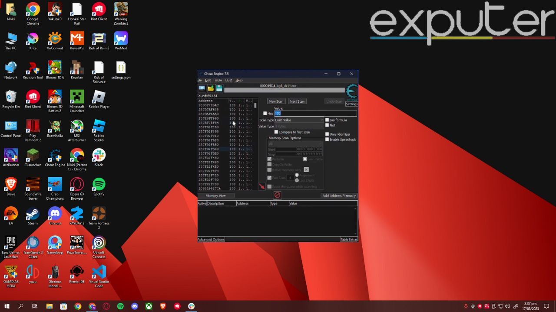Open the Windows Start button
Image resolution: width=556 pixels, height=312 pixels.
pyautogui.click(x=7, y=306)
